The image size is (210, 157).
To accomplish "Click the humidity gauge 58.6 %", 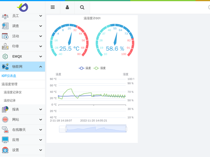I will click(115, 40).
